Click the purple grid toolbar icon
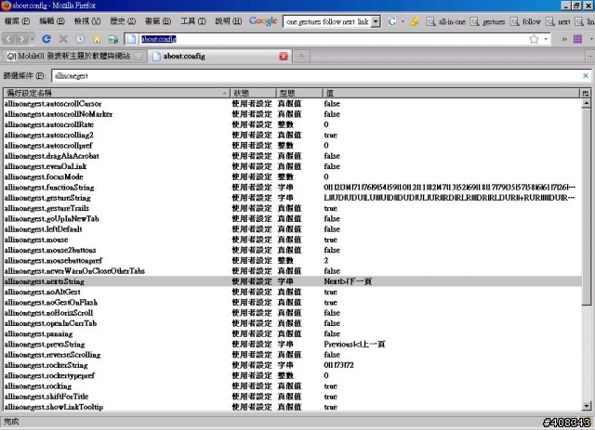This screenshot has width=595, height=430. click(x=577, y=39)
